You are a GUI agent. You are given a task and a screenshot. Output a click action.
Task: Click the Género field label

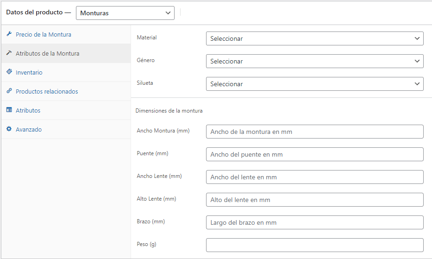click(x=145, y=60)
